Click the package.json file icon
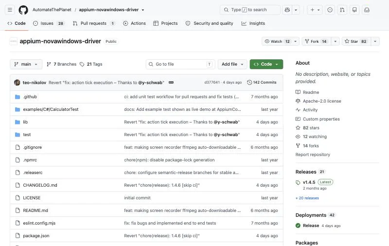 click(18, 236)
